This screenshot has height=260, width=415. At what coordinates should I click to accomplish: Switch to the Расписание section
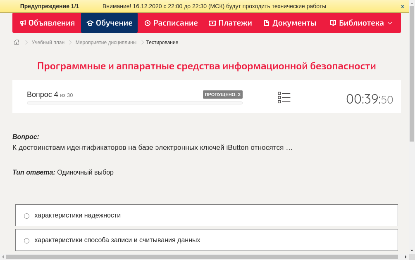click(171, 23)
